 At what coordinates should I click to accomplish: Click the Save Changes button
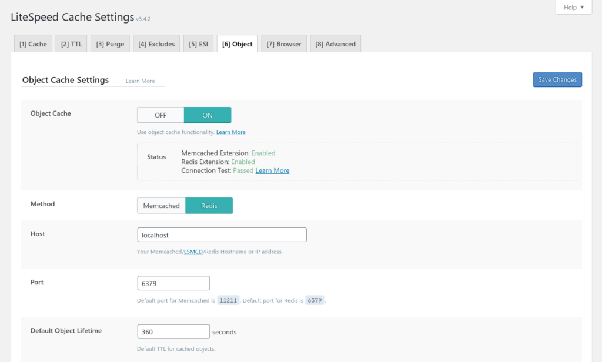click(557, 79)
